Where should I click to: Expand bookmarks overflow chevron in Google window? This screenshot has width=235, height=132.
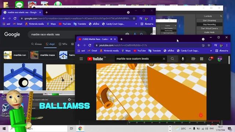click(136, 24)
